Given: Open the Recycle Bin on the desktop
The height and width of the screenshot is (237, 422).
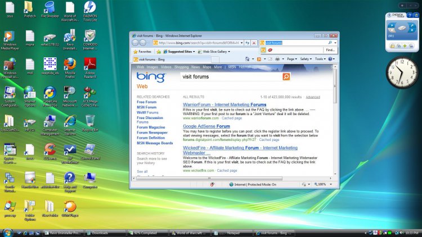Looking at the screenshot, I should pyautogui.click(x=90, y=123).
